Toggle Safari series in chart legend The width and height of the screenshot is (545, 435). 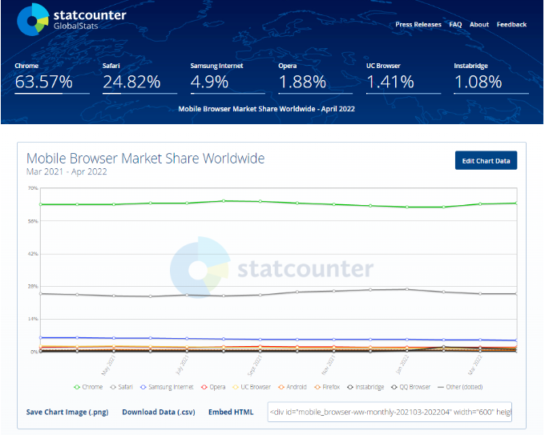tap(122, 387)
